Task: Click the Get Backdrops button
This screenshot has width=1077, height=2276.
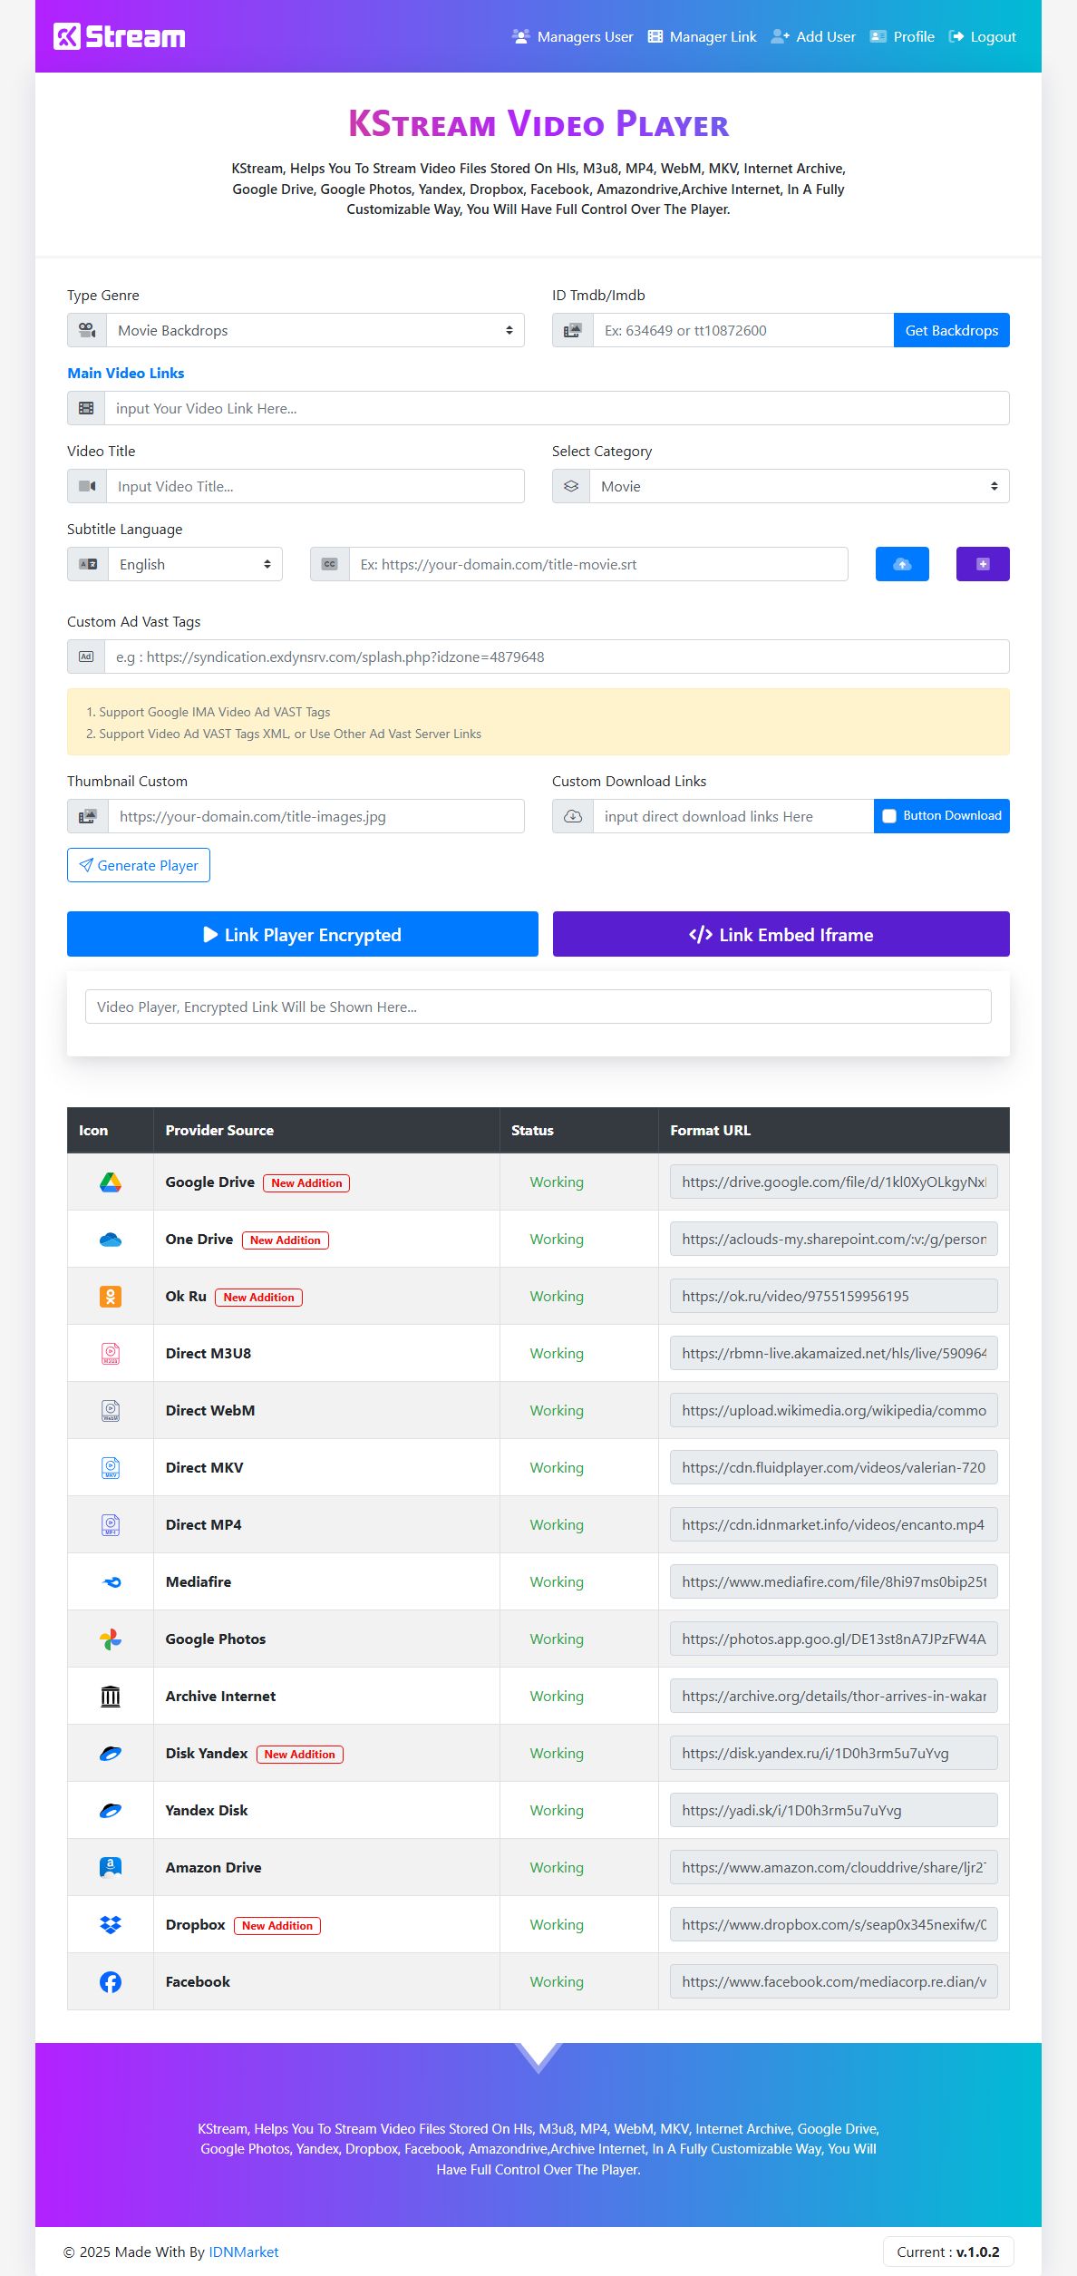Action: (951, 331)
